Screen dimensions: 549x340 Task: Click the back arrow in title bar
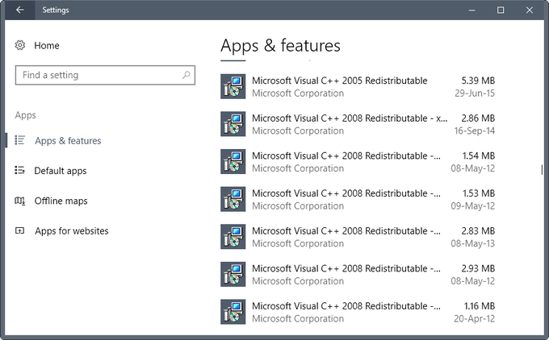[x=19, y=10]
